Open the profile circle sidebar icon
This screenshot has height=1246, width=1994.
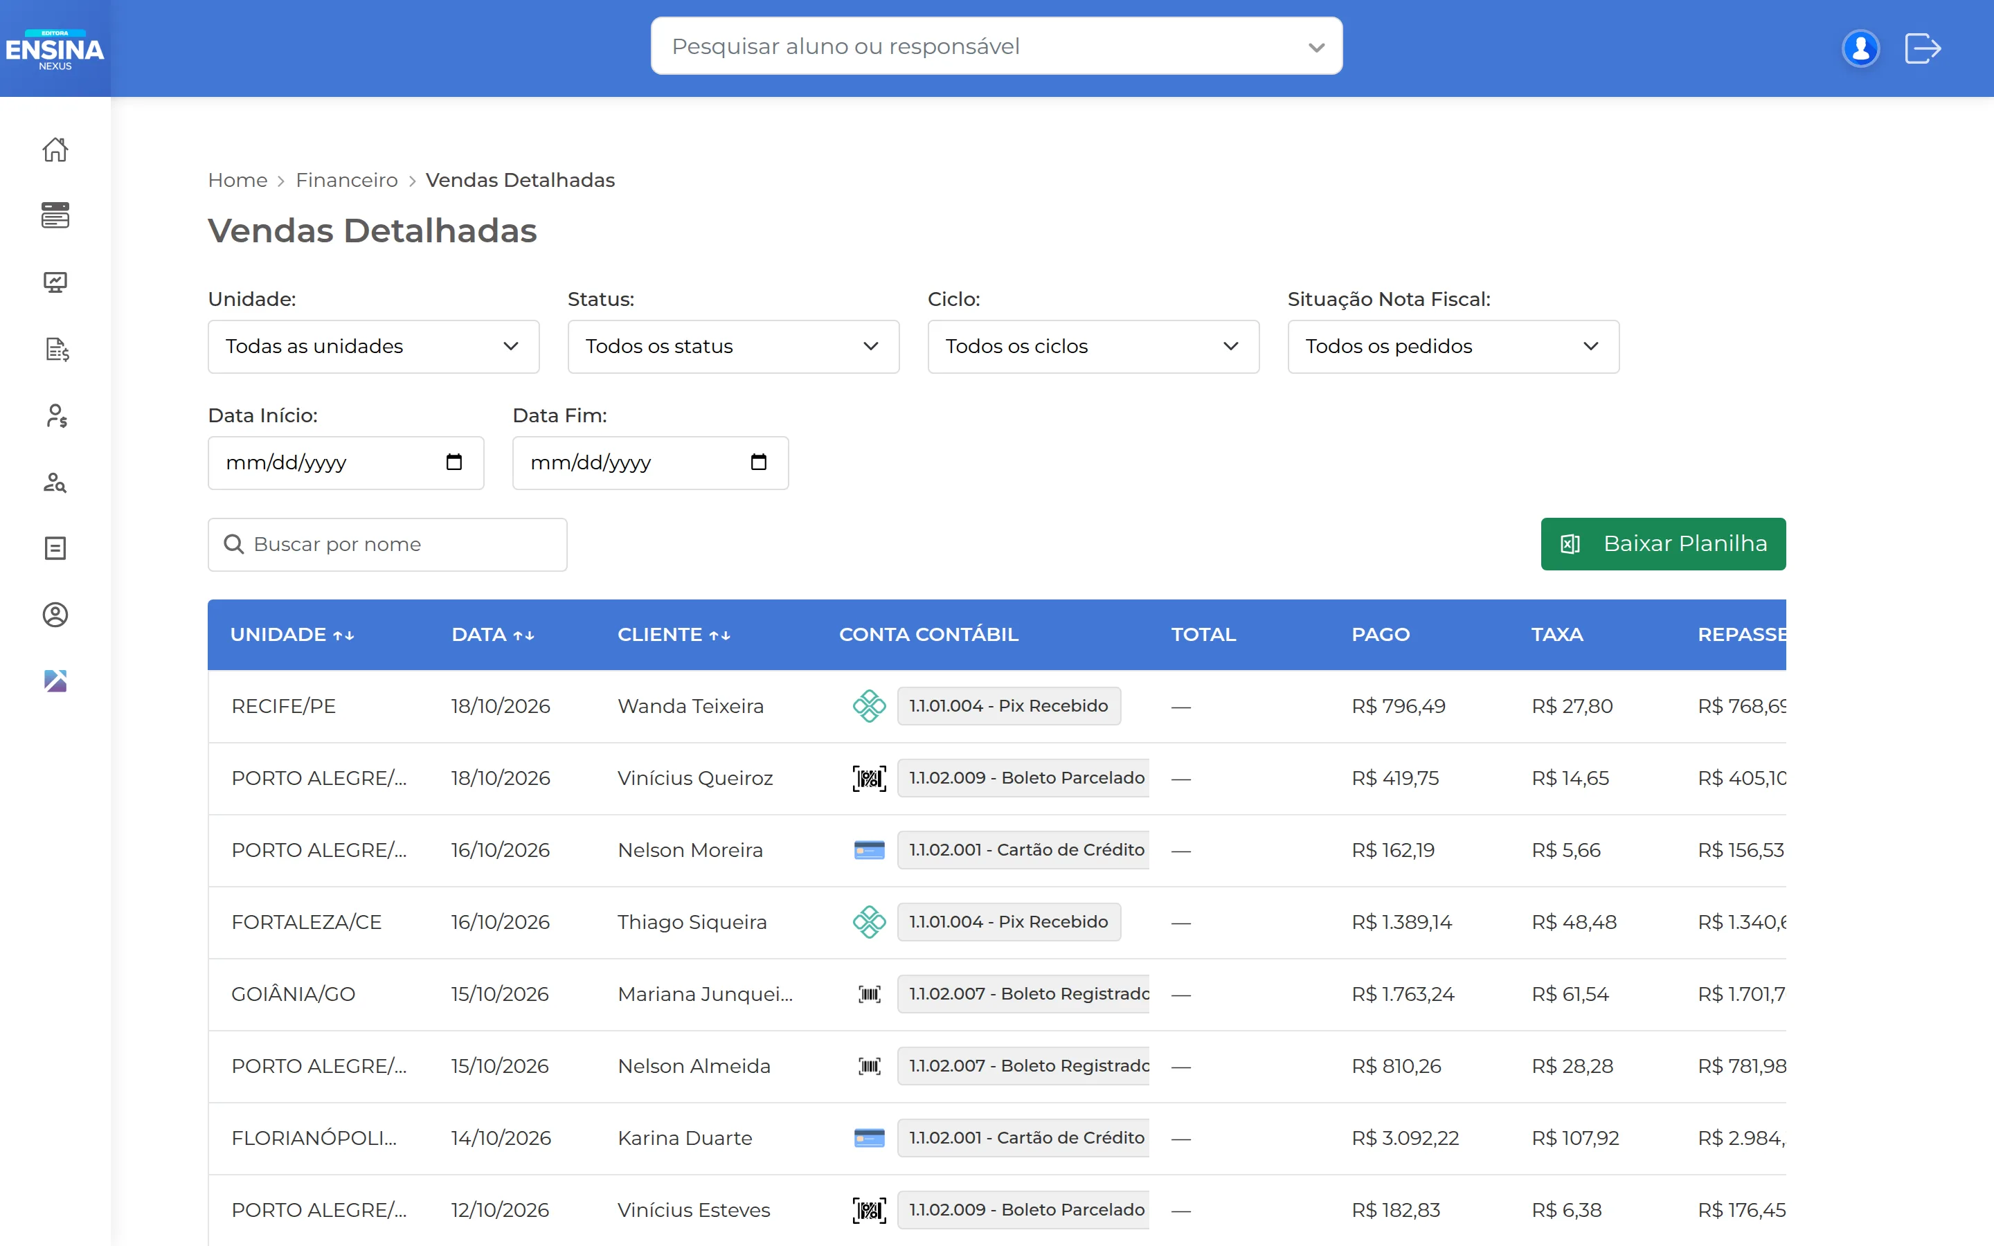click(x=55, y=615)
